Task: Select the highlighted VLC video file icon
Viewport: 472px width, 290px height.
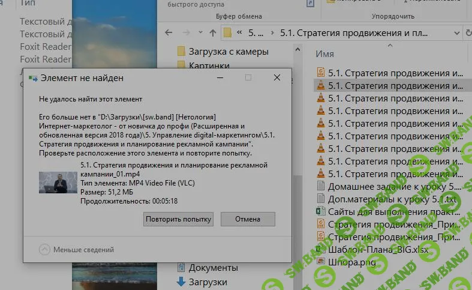Action: click(321, 86)
